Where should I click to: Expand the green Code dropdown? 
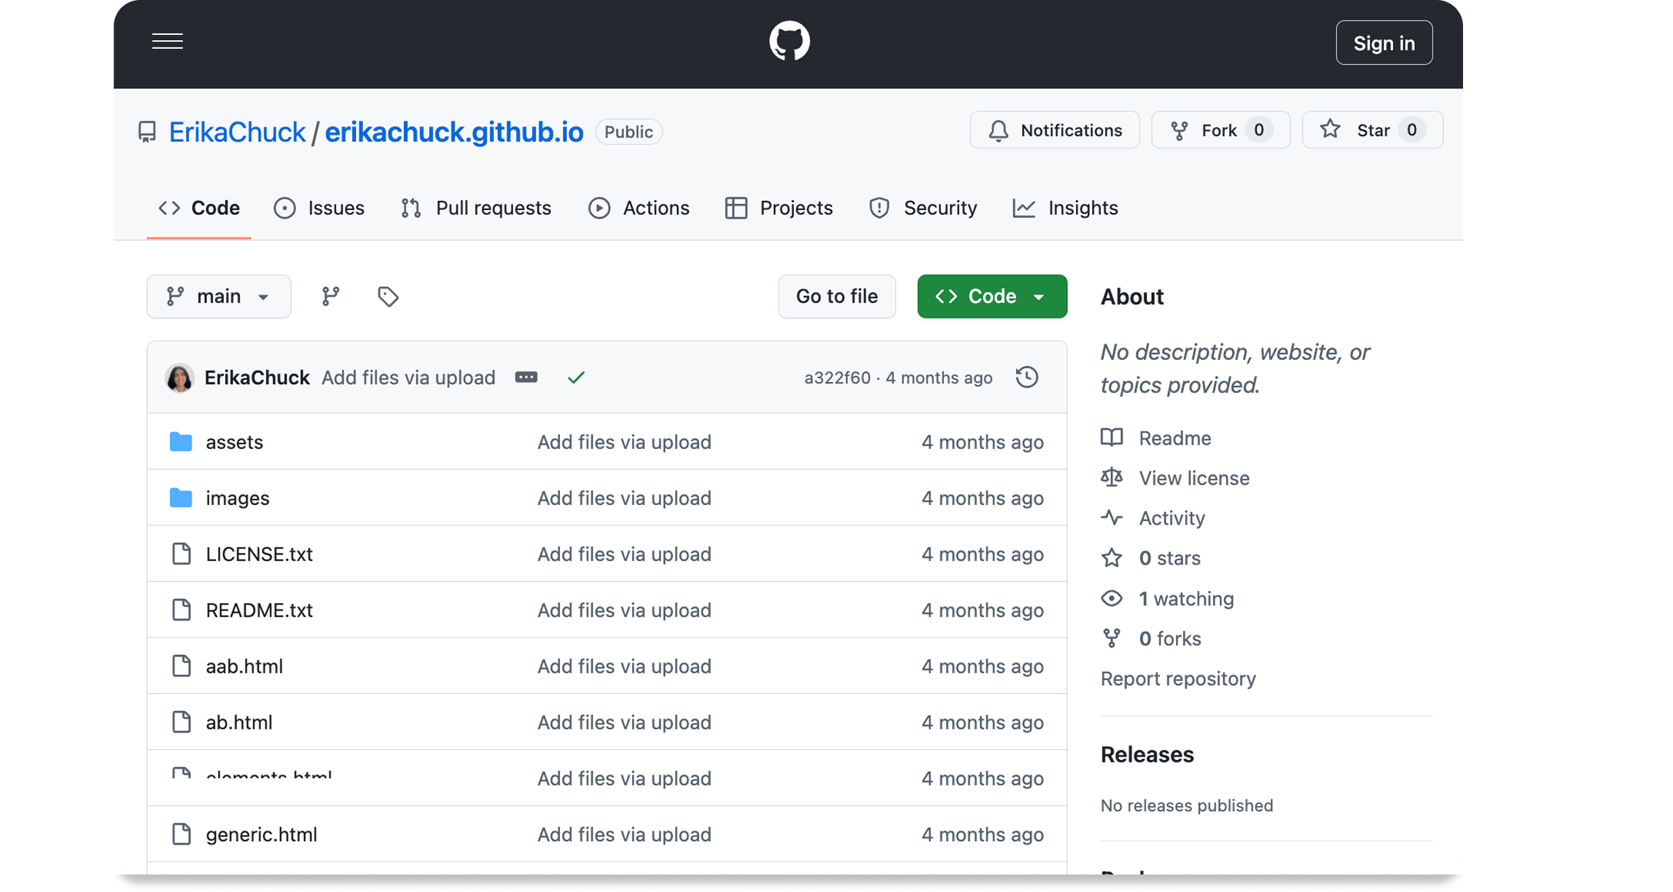pyautogui.click(x=991, y=296)
